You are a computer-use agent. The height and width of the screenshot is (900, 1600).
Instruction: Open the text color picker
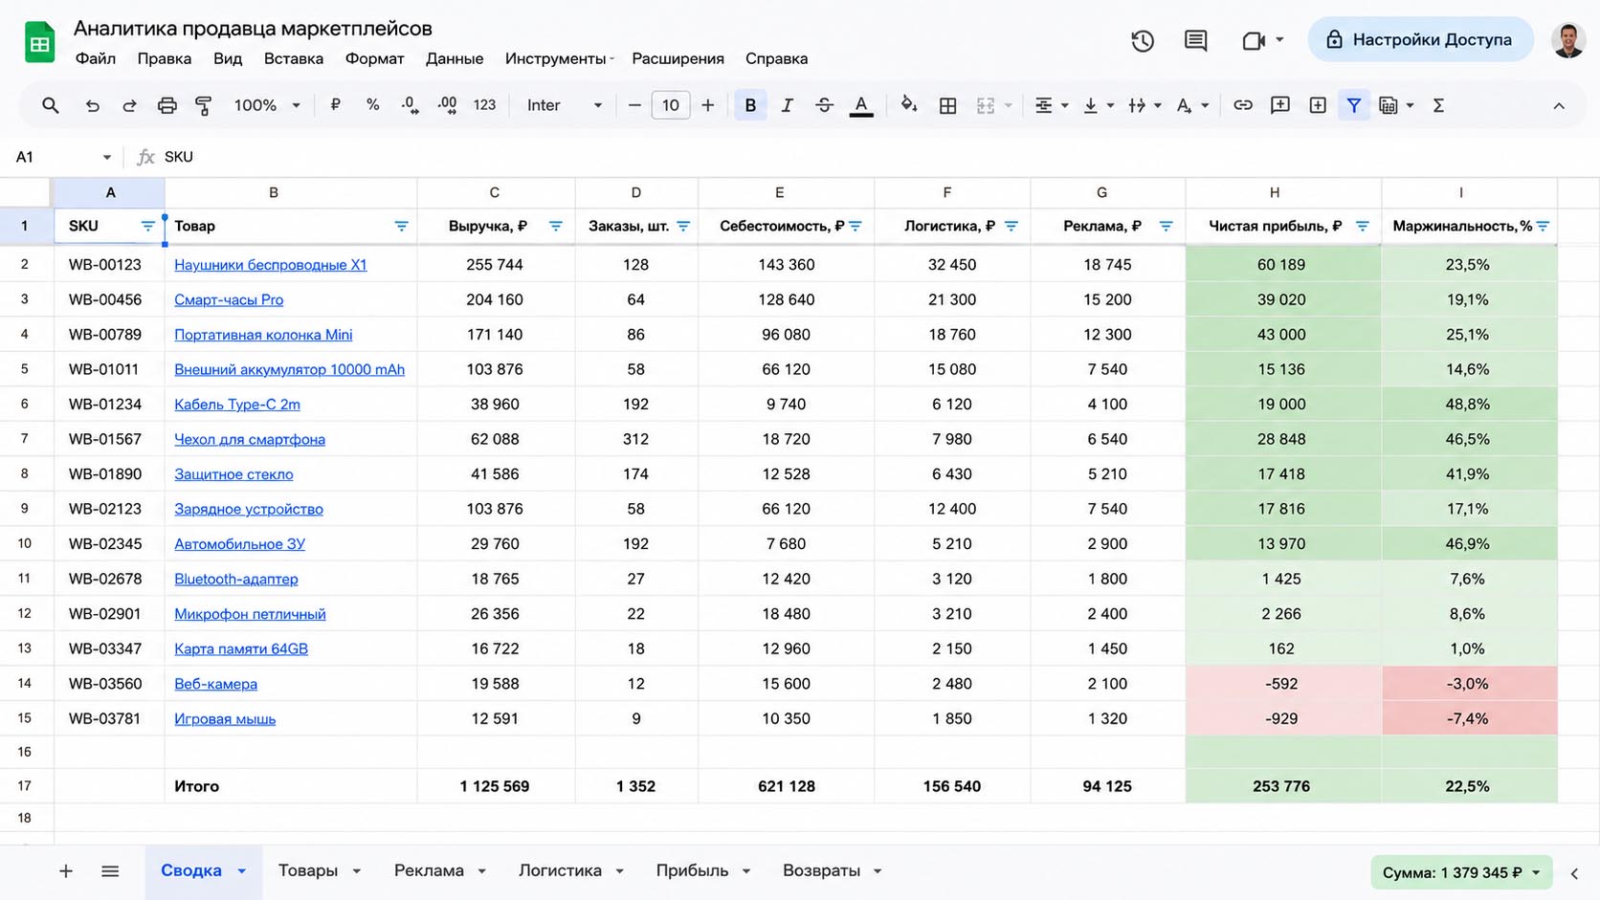point(861,105)
